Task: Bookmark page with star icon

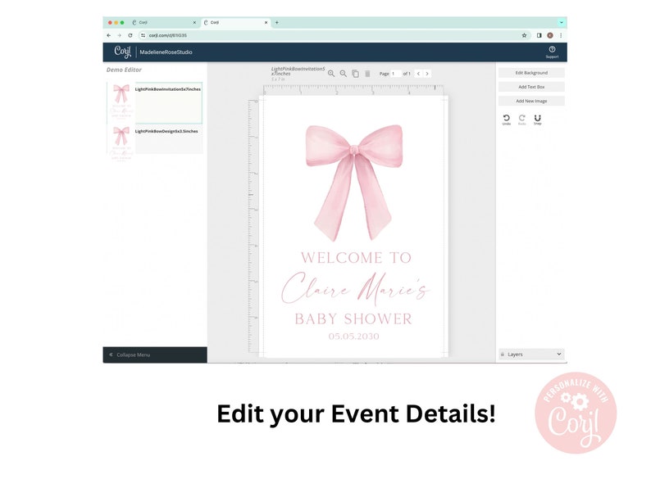Action: tap(525, 35)
